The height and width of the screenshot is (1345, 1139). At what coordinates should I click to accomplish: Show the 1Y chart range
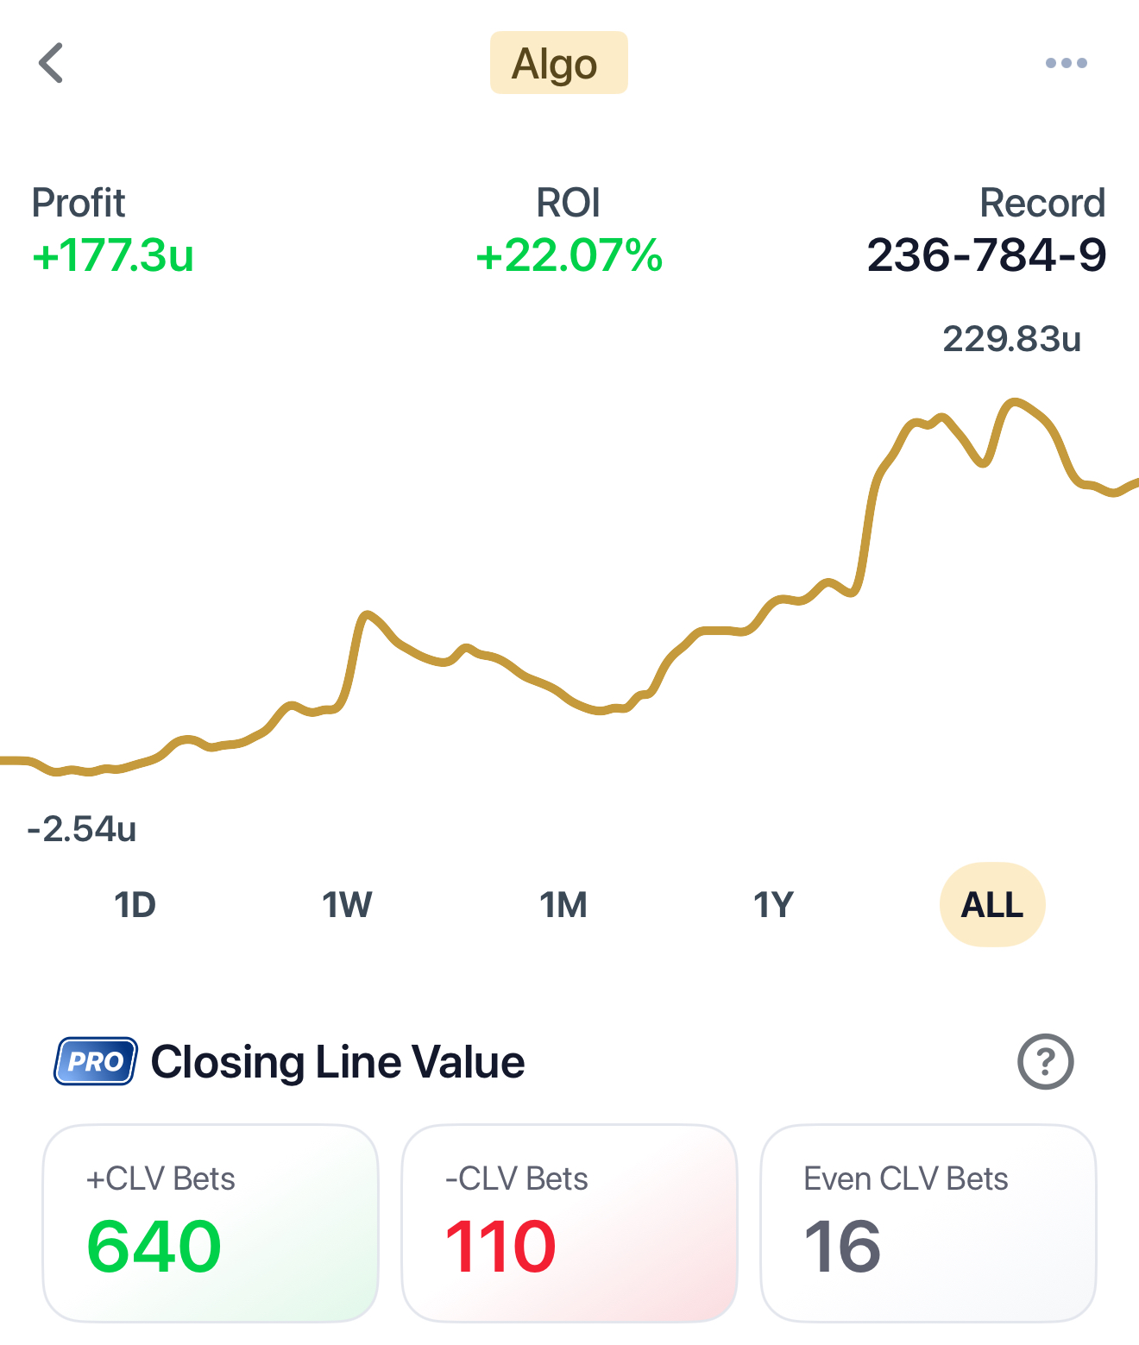point(773,905)
